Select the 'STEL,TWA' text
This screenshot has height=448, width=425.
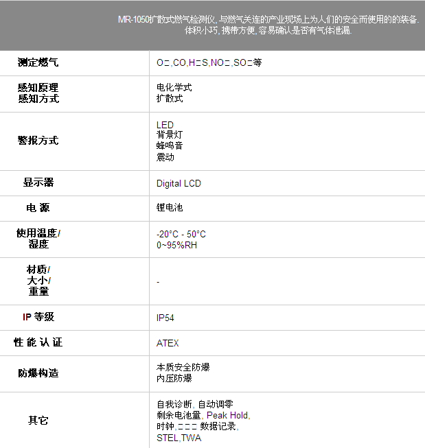coord(179,438)
